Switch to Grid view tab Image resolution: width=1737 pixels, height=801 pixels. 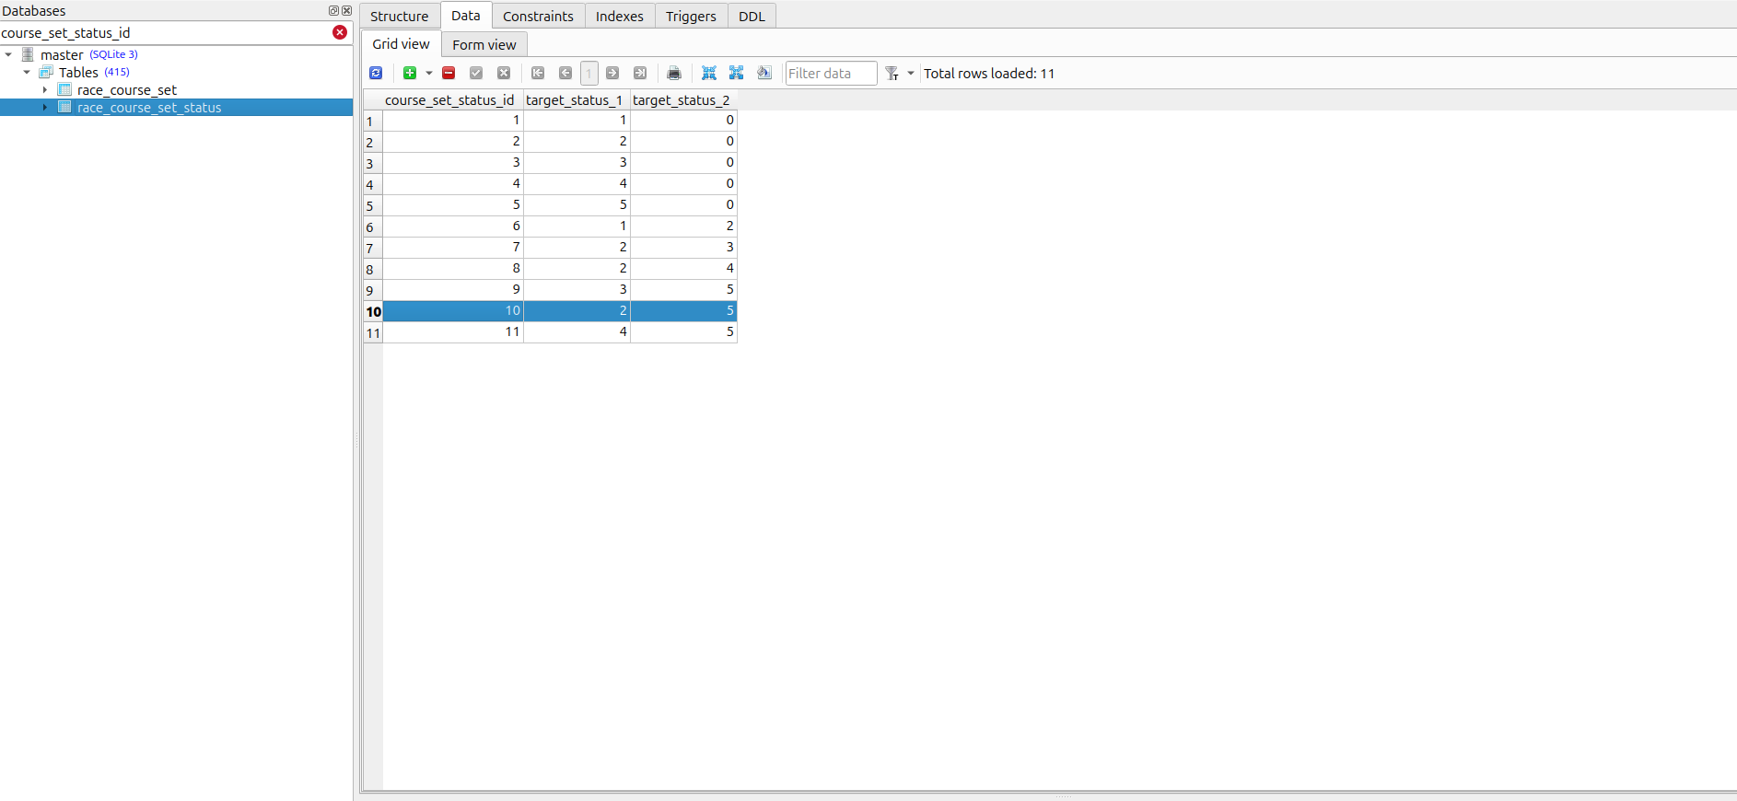(401, 44)
